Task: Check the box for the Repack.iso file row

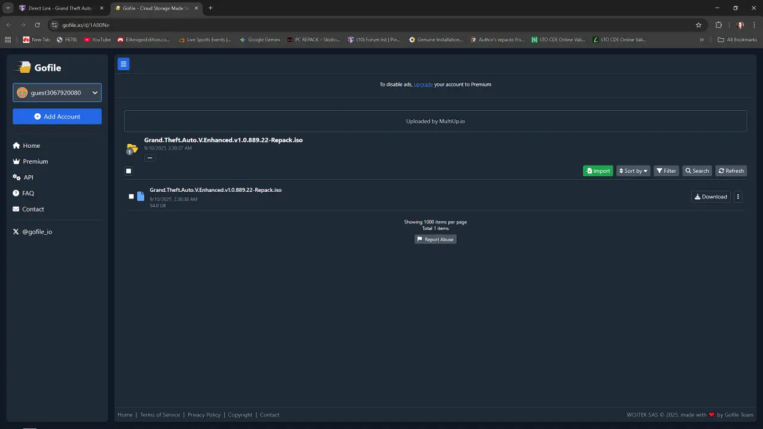Action: point(131,197)
